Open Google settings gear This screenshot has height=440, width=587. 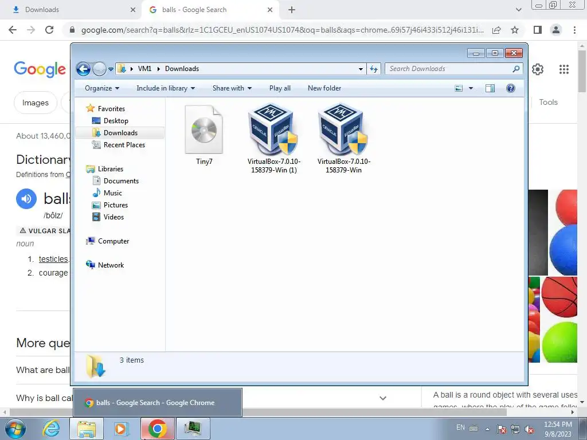[538, 69]
